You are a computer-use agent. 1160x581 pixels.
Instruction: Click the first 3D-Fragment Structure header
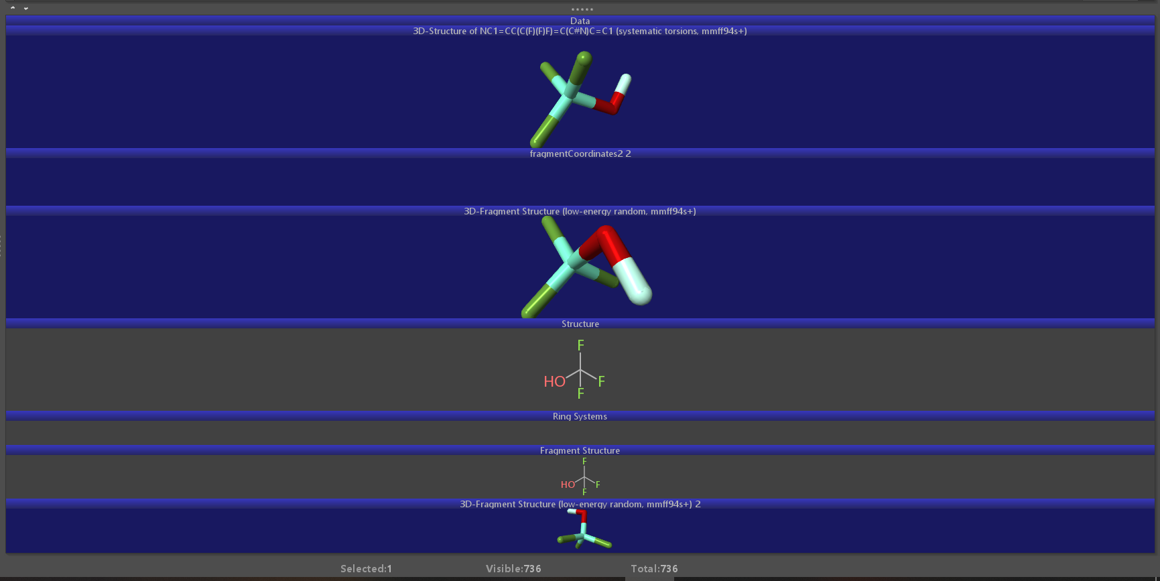tap(580, 211)
